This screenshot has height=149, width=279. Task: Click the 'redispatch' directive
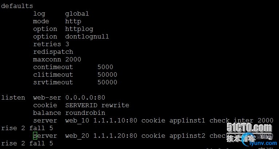click(x=53, y=52)
